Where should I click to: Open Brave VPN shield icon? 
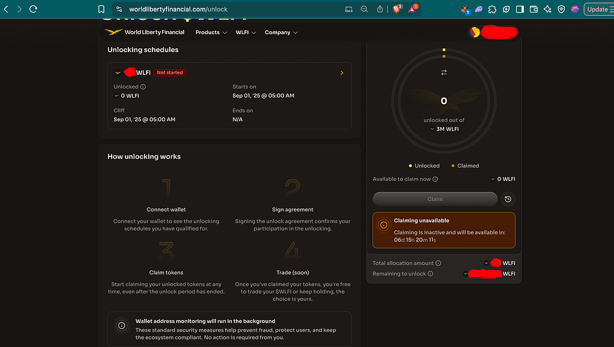pyautogui.click(x=561, y=9)
